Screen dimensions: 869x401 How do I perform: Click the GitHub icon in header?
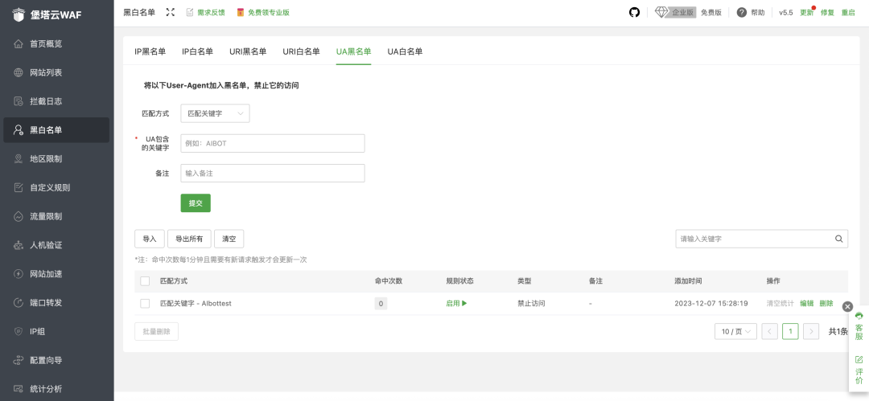pyautogui.click(x=634, y=12)
